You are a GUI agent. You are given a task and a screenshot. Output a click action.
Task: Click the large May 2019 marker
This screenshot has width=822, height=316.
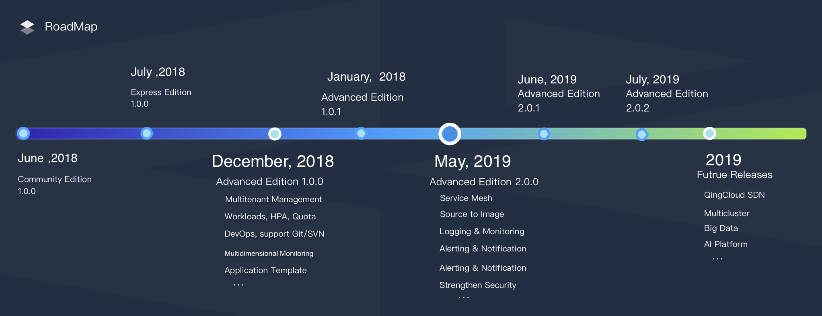coord(450,134)
